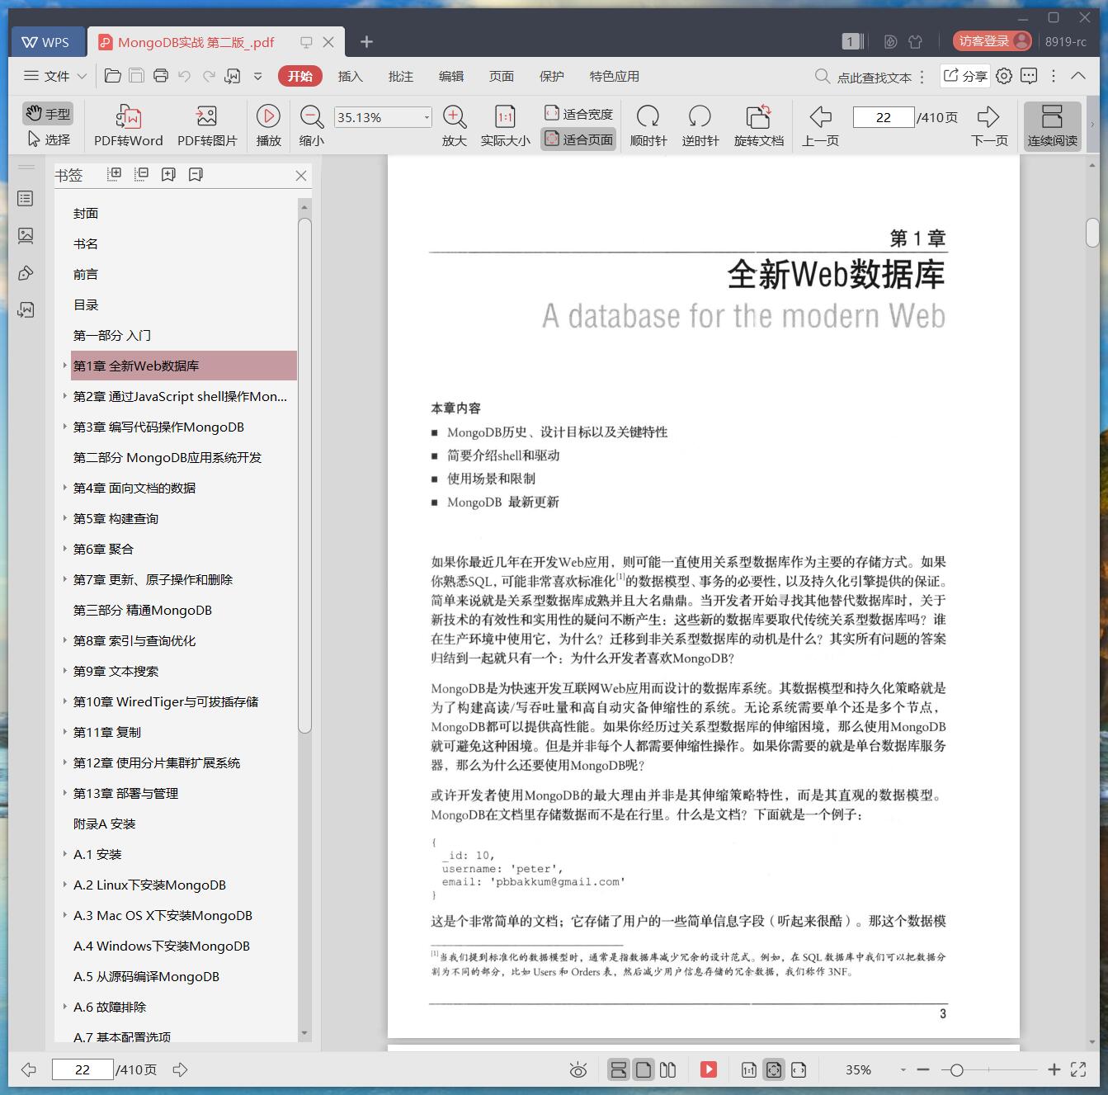Image resolution: width=1108 pixels, height=1095 pixels.
Task: Select bookmark 目录
Action: click(x=86, y=304)
